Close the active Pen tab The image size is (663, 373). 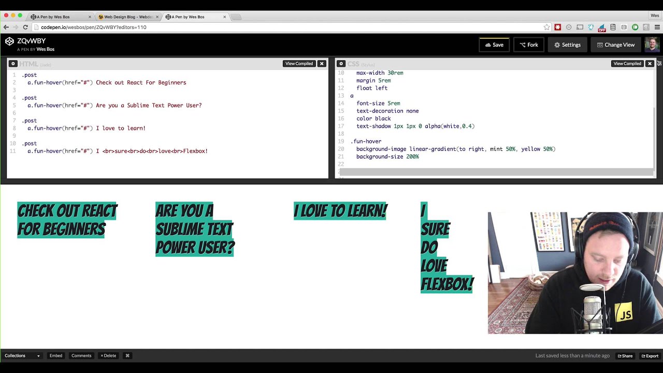[x=224, y=17]
